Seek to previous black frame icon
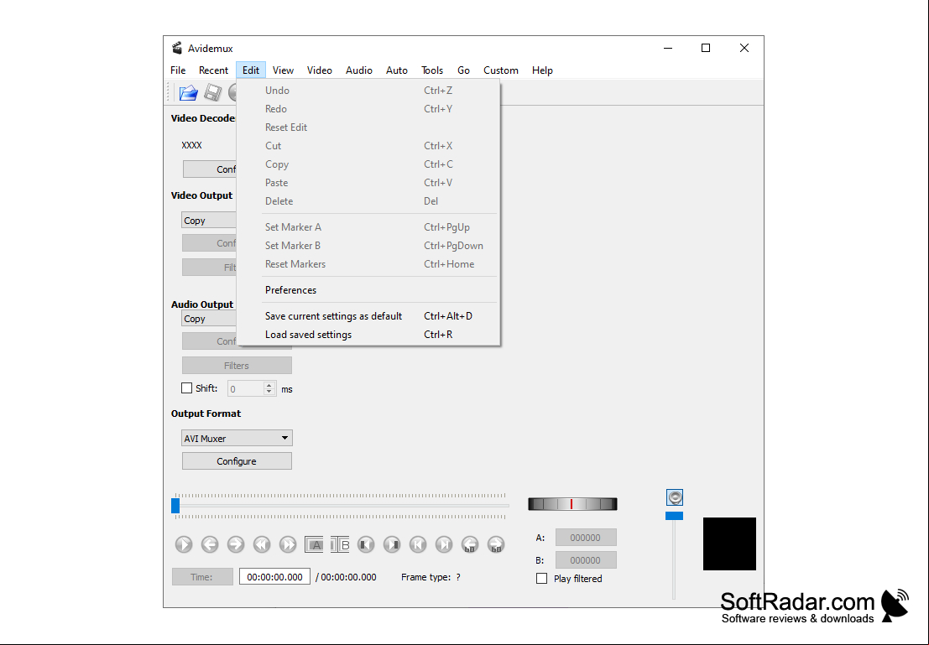Screen dimensions: 929x645 (x=366, y=544)
